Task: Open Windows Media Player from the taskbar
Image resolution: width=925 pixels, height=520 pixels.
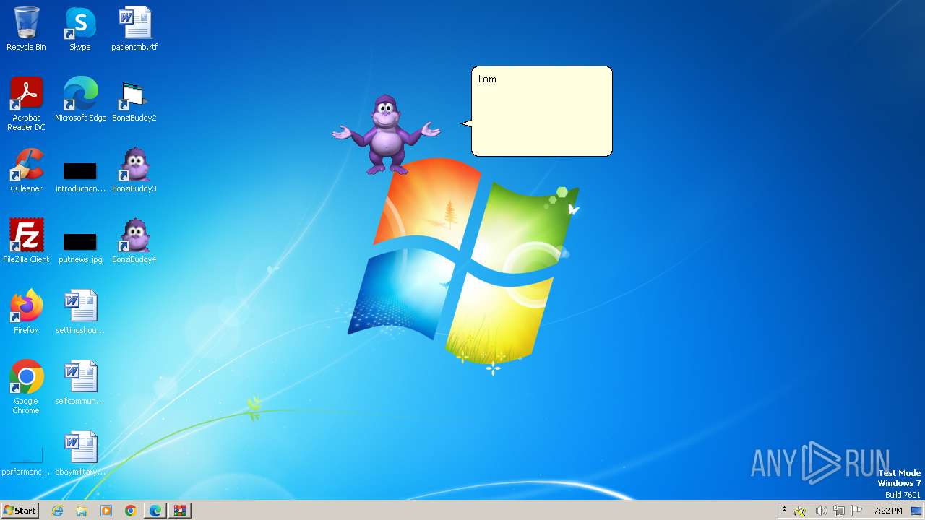Action: pos(106,511)
